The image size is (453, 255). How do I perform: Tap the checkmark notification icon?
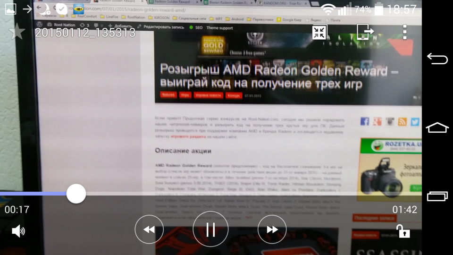(61, 9)
